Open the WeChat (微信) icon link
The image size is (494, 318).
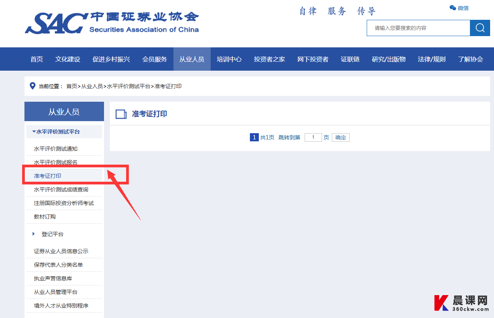(x=459, y=8)
